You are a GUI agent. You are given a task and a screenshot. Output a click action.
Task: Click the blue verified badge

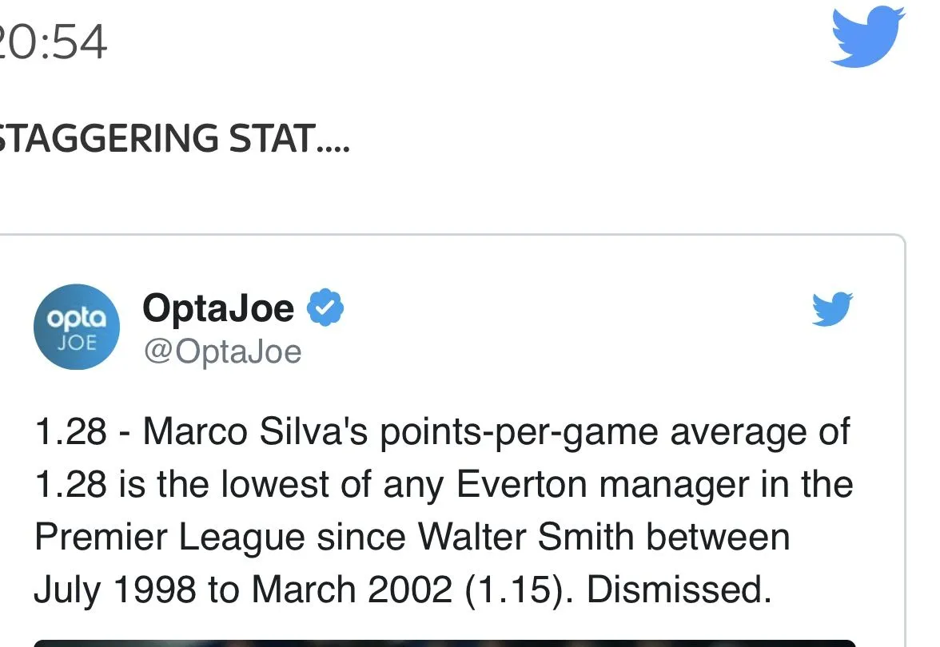[x=325, y=308]
